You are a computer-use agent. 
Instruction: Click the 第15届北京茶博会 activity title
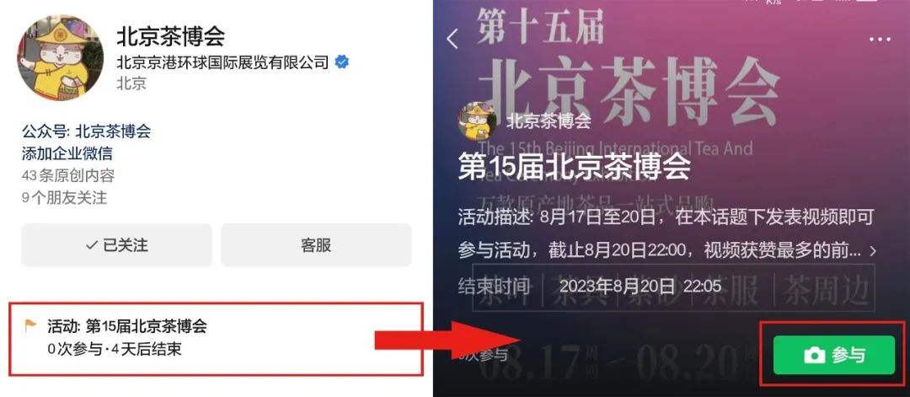tap(574, 167)
